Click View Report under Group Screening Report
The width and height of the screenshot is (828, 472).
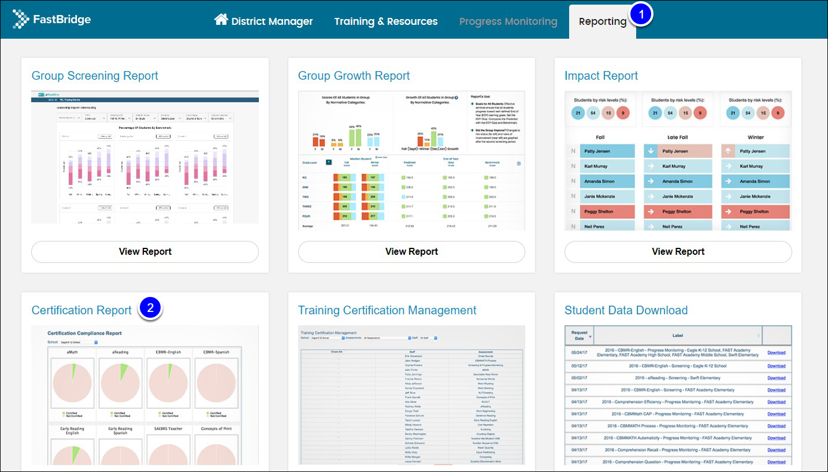tap(145, 251)
